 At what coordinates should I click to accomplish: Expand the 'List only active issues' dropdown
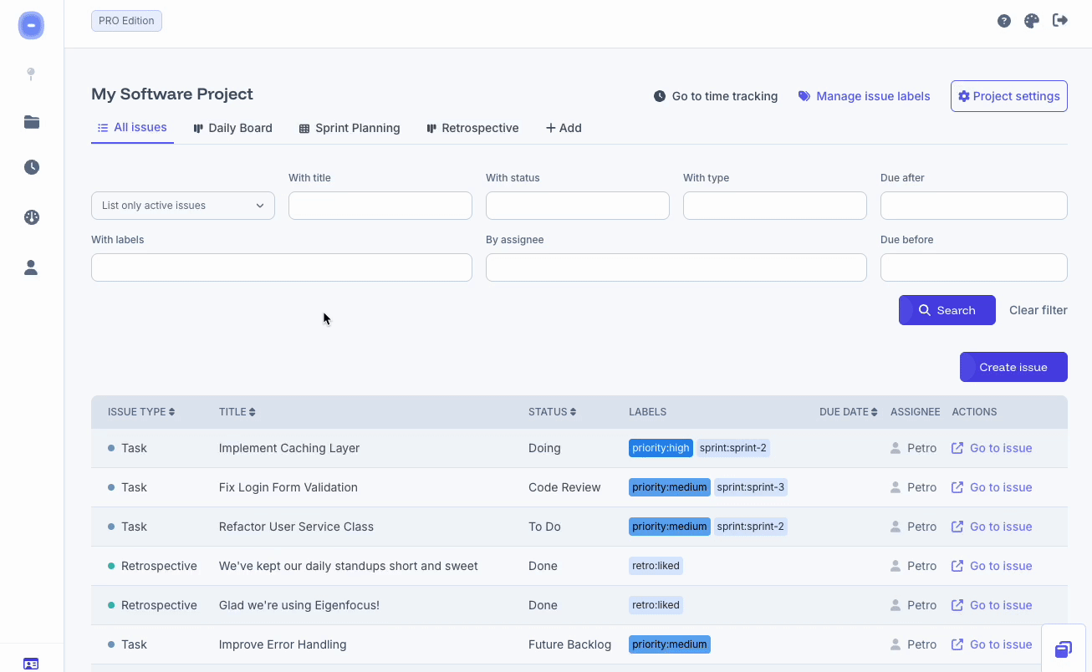point(183,206)
